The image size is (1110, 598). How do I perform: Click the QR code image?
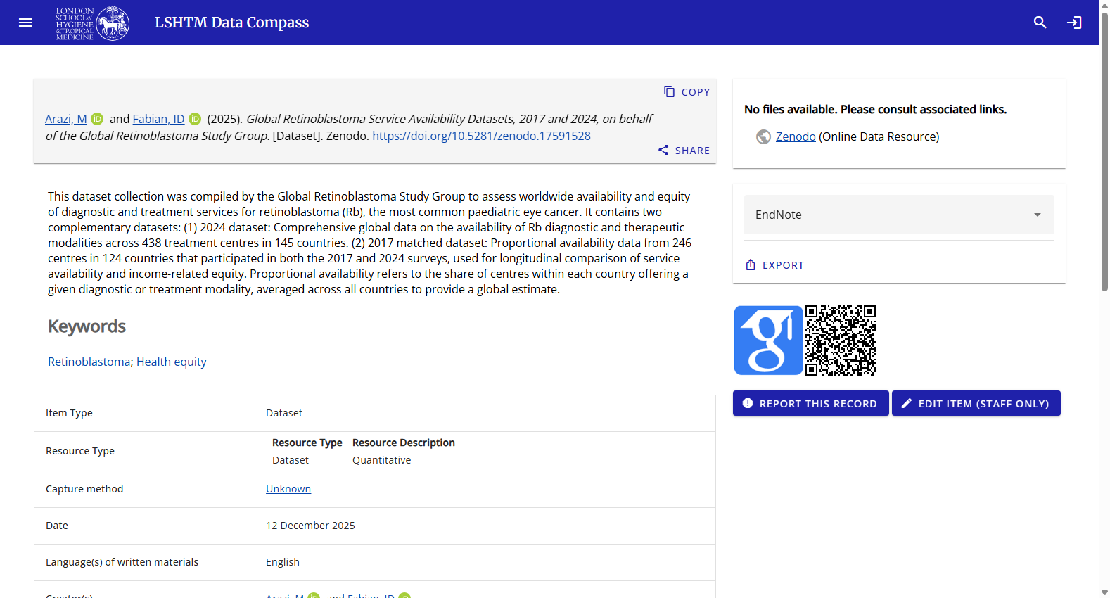click(841, 341)
